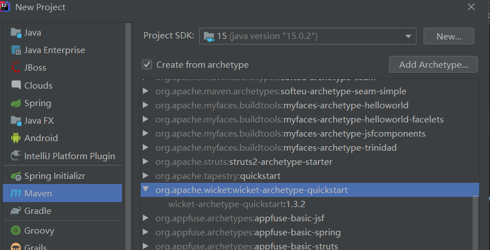Click the Project SDK label
Screen dimensions: 490x250
click(x=169, y=36)
